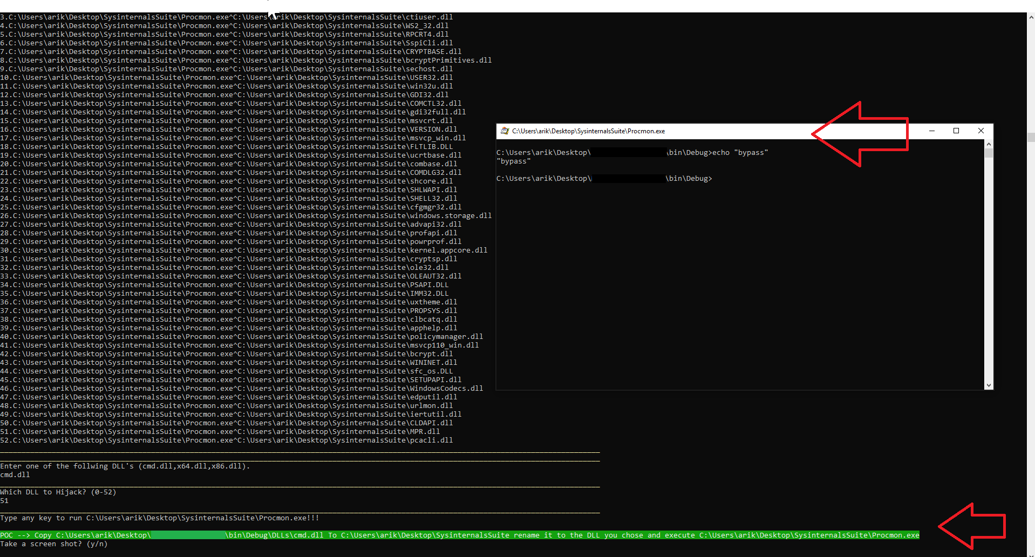Click the line ending in windows.storage.dll
This screenshot has width=1035, height=557.
(246, 216)
